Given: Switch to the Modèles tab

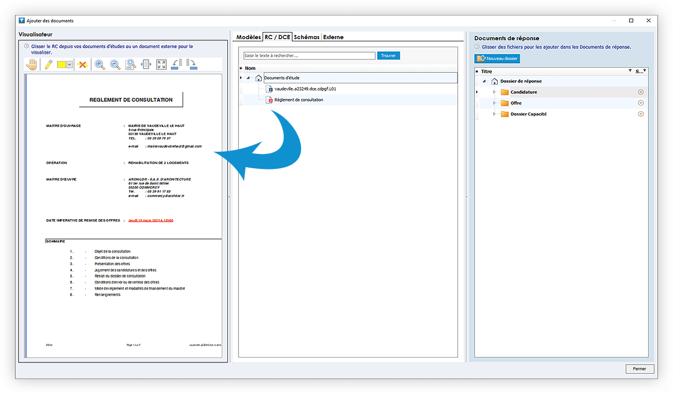Looking at the screenshot, I should tap(248, 37).
